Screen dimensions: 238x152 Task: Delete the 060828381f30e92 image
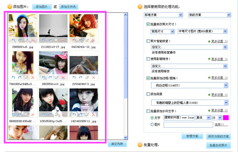[33, 115]
